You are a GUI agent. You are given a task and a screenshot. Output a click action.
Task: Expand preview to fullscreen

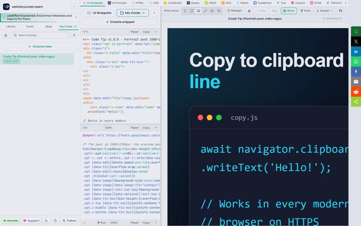(205, 11)
